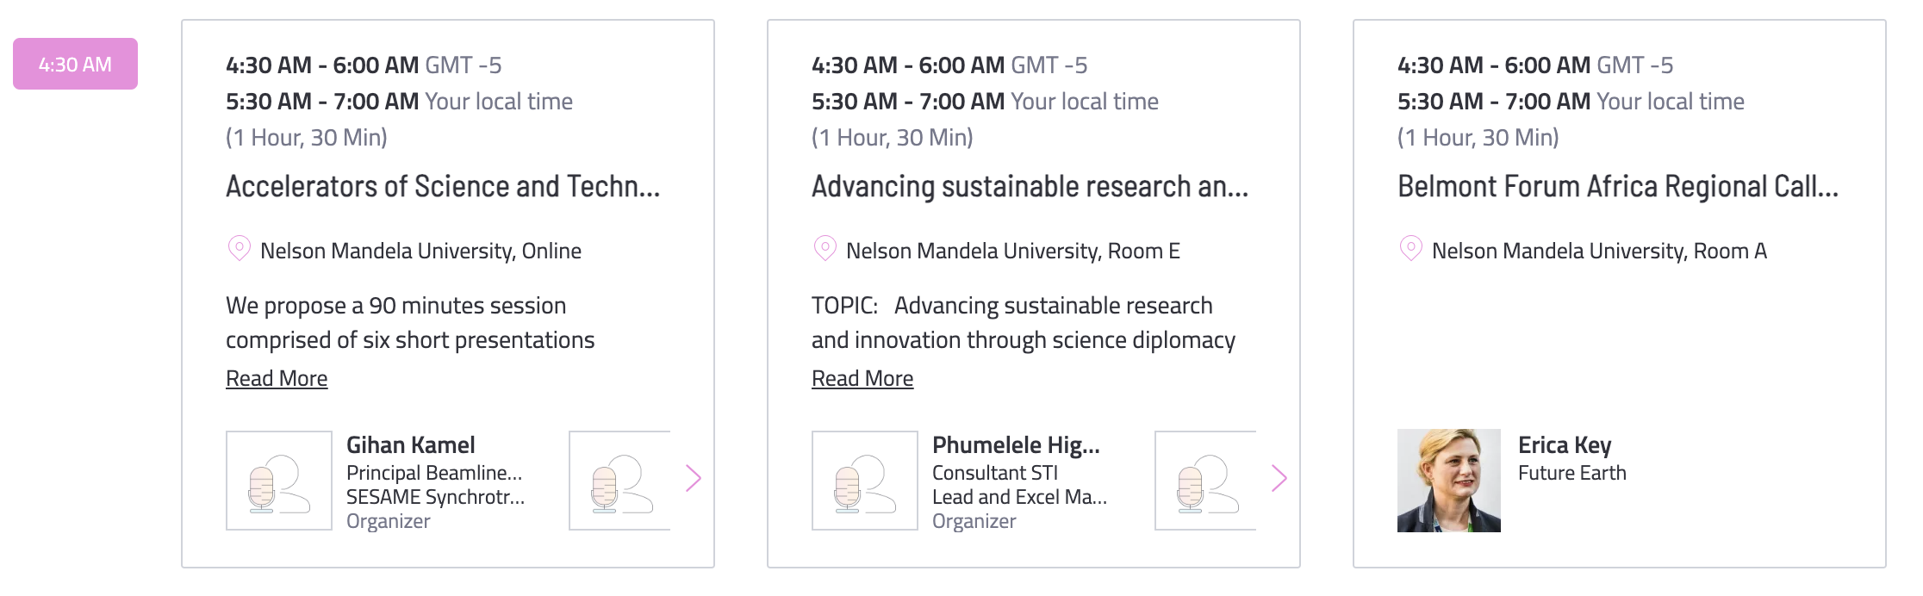Select Gihan Kamel's microphone avatar placeholder

tap(279, 481)
